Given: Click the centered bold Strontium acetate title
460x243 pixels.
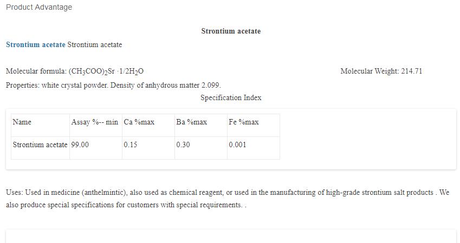Looking at the screenshot, I should 231,31.
